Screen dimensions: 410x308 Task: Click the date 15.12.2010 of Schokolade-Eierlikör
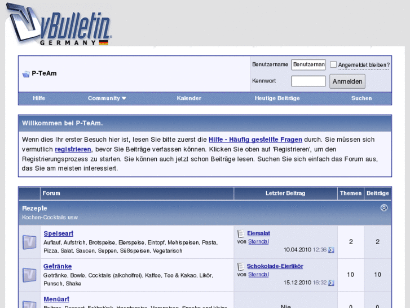[x=297, y=283]
